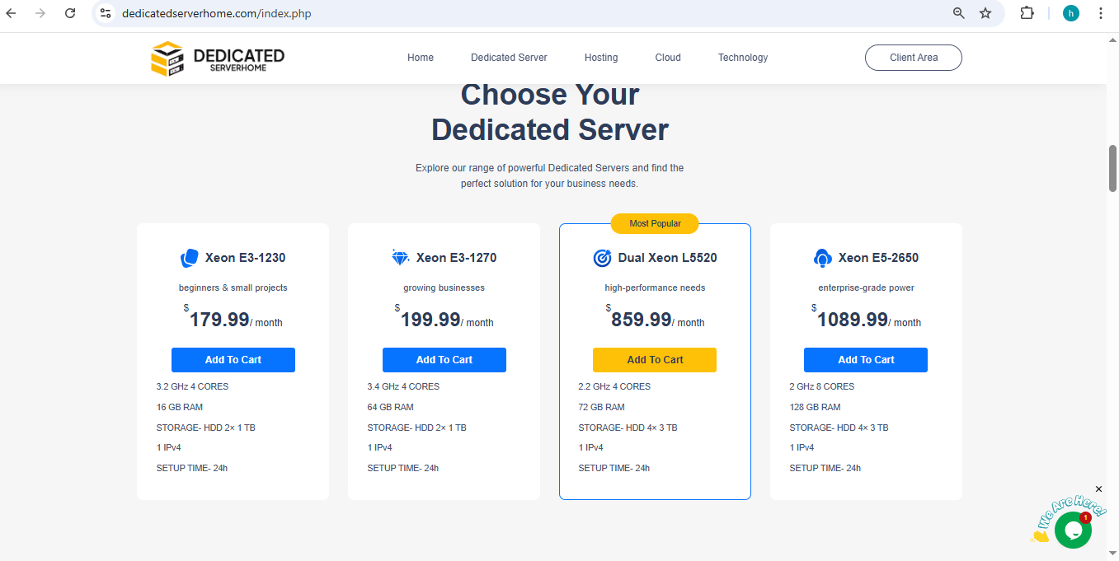Add Xeon E3-1230 to cart

click(233, 360)
